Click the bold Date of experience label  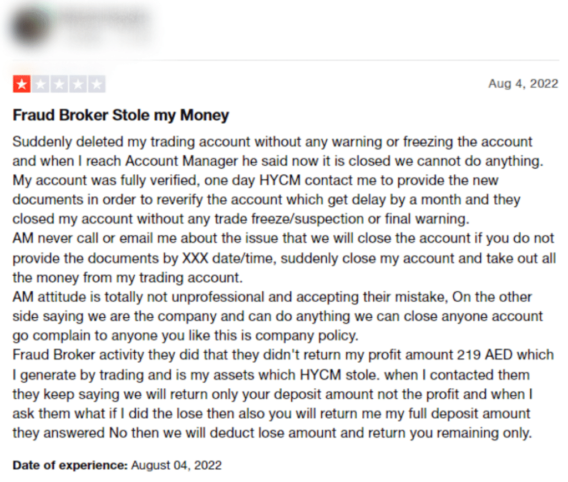70,465
